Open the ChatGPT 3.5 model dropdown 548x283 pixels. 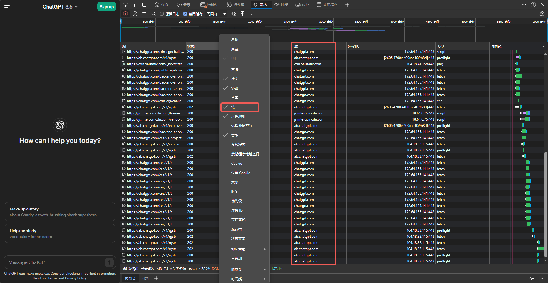point(60,6)
